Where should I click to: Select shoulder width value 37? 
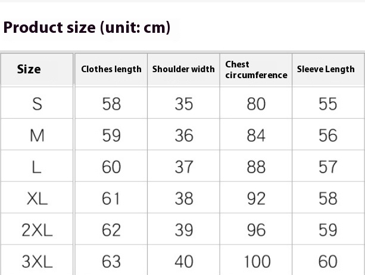click(184, 167)
